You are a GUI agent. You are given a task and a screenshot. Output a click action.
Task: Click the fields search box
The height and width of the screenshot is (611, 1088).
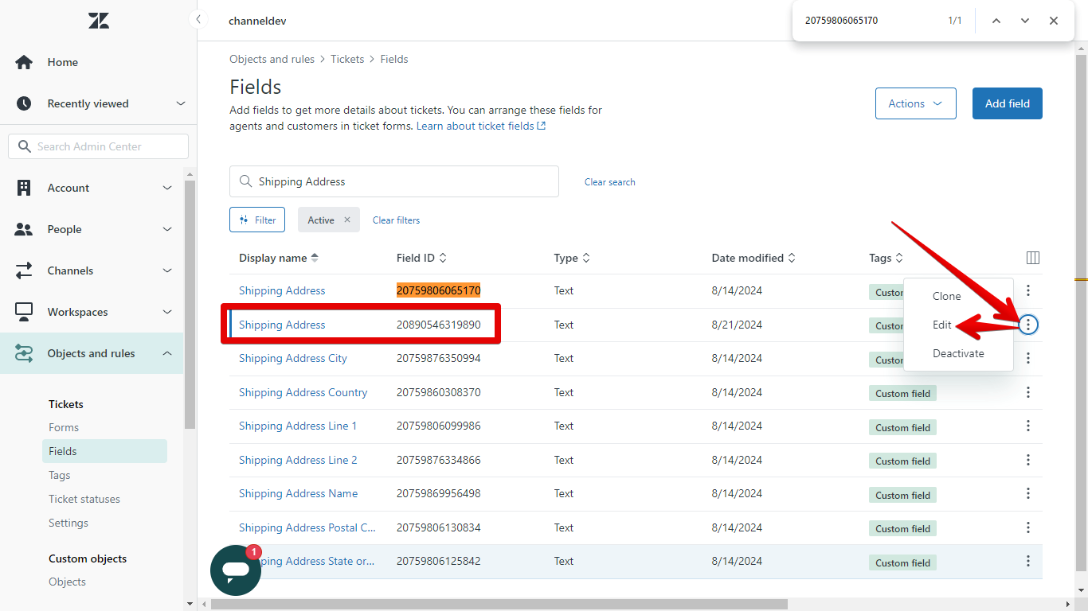coord(394,181)
